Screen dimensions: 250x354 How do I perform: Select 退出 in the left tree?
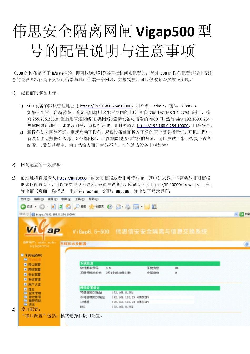point(32,304)
